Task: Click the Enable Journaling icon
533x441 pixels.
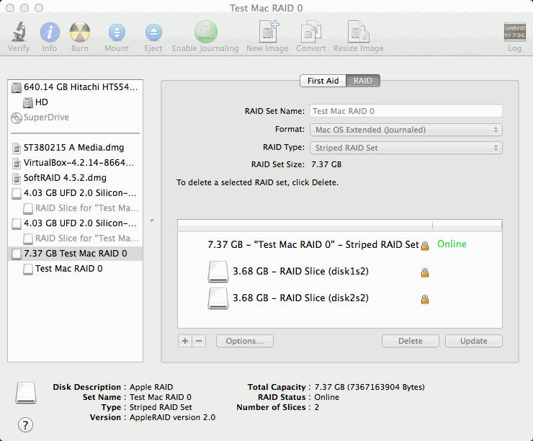Action: (205, 33)
